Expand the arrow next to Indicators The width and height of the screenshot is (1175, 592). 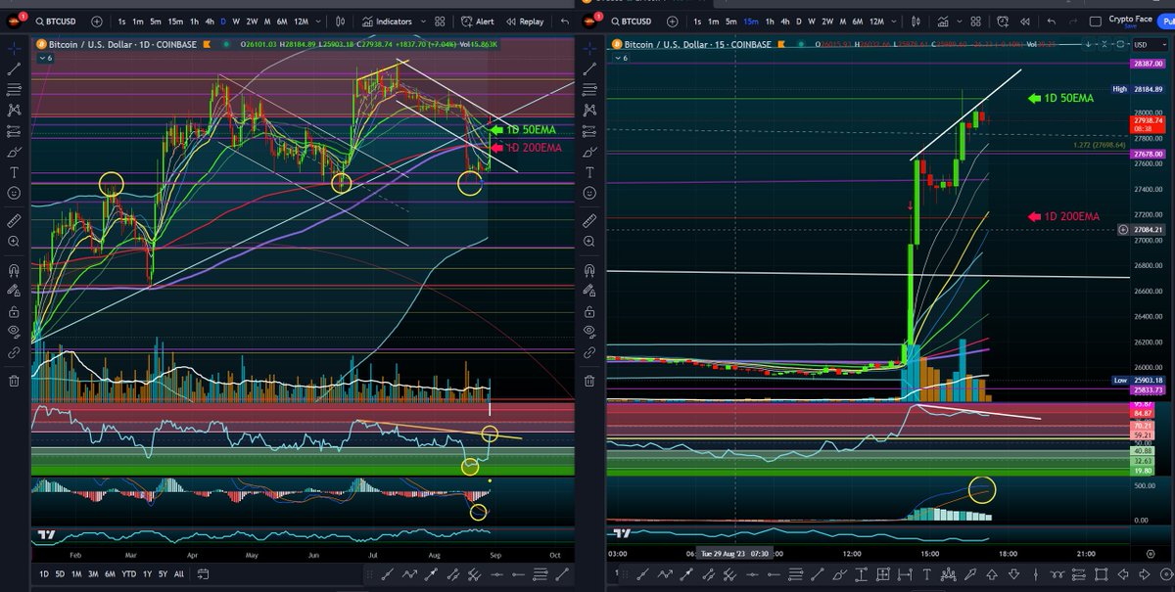coord(423,21)
